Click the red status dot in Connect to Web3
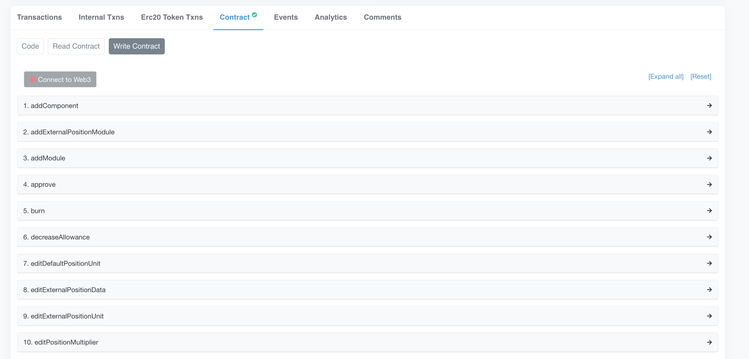Viewport: 749px width, 359px height. (33, 79)
